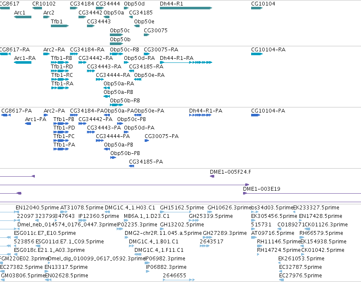Click the AT31078.5prime EST label
The image size is (361, 282).
(x=81, y=208)
